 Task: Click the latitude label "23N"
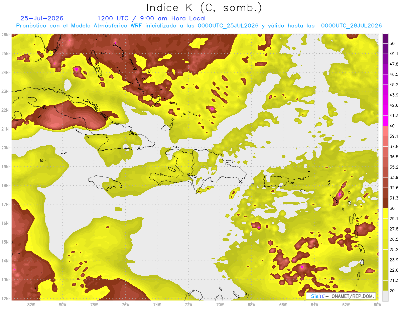pyautogui.click(x=5, y=91)
